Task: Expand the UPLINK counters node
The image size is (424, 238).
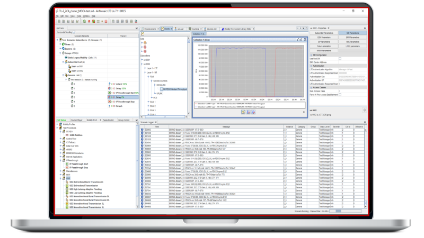Action: [x=155, y=94]
